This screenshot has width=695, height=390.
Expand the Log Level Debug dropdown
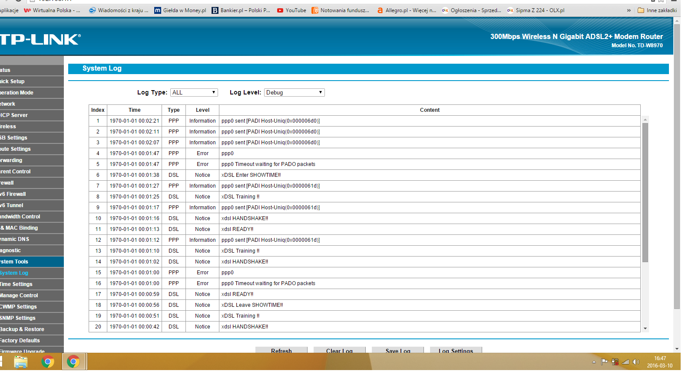pos(294,92)
